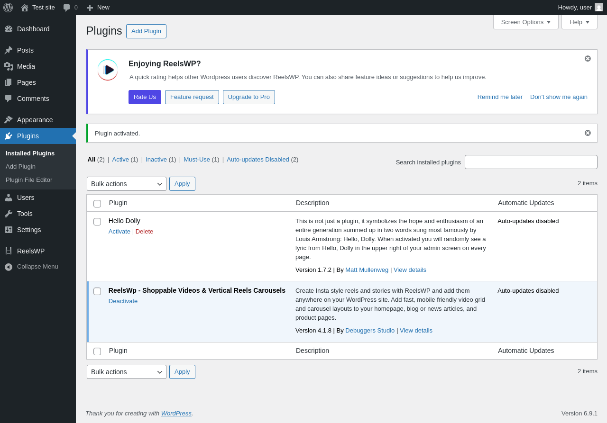The height and width of the screenshot is (423, 607).
Task: Click the Rate Us button
Action: coord(145,97)
